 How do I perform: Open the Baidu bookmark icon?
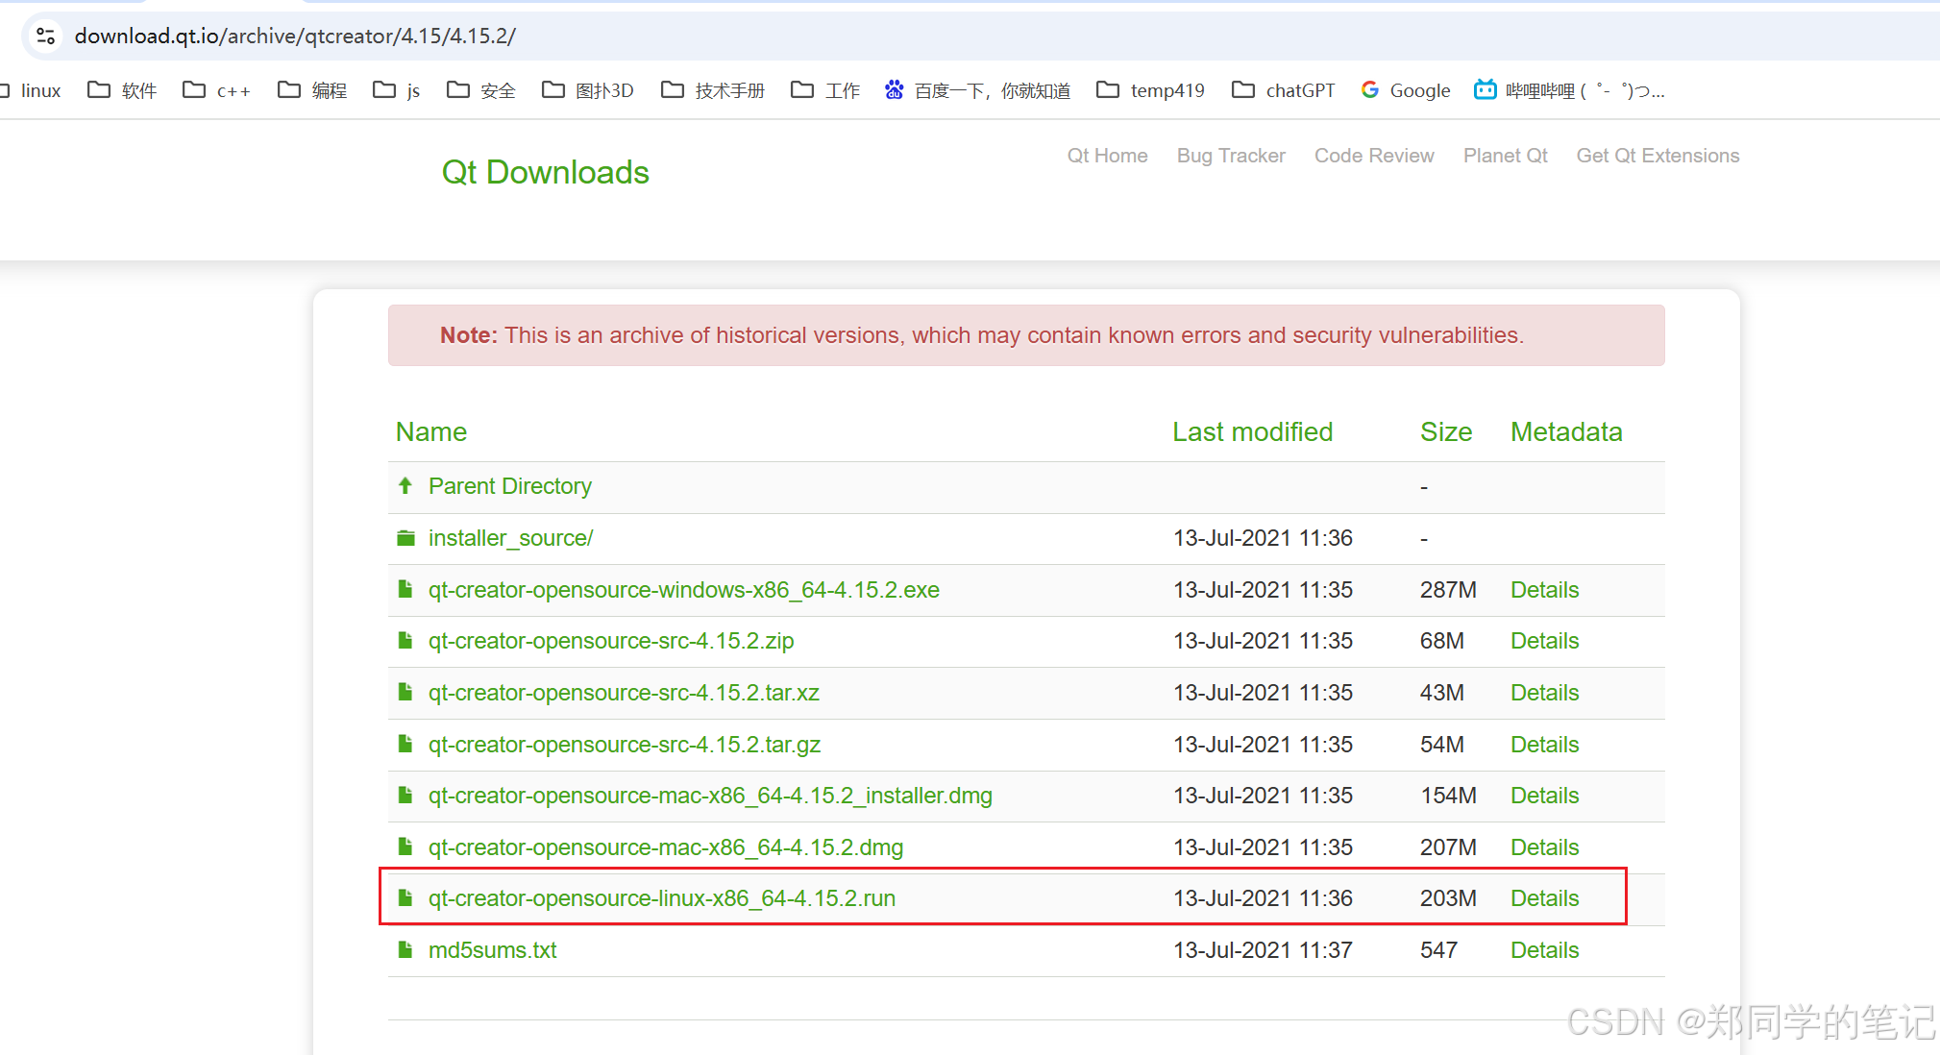895,89
